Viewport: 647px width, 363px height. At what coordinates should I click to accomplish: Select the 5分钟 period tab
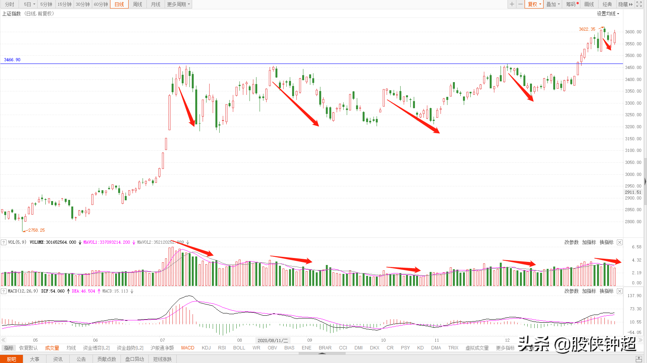(46, 4)
